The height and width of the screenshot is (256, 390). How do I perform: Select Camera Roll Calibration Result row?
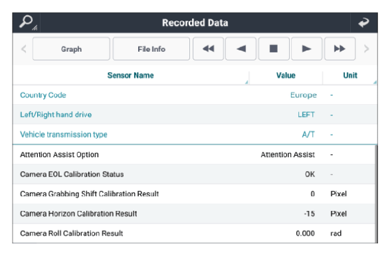point(194,233)
